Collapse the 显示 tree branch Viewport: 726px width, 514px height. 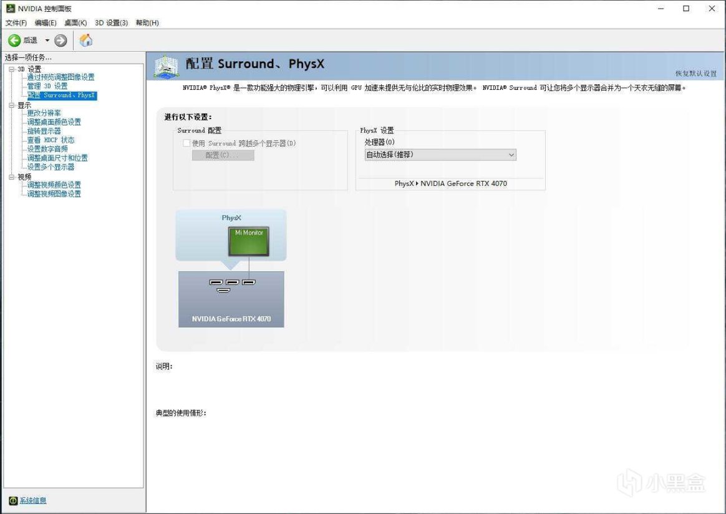pyautogui.click(x=11, y=105)
